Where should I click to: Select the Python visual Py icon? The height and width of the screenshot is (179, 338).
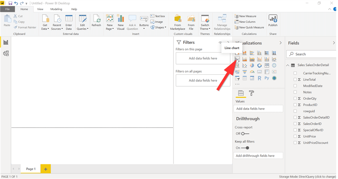267,78
